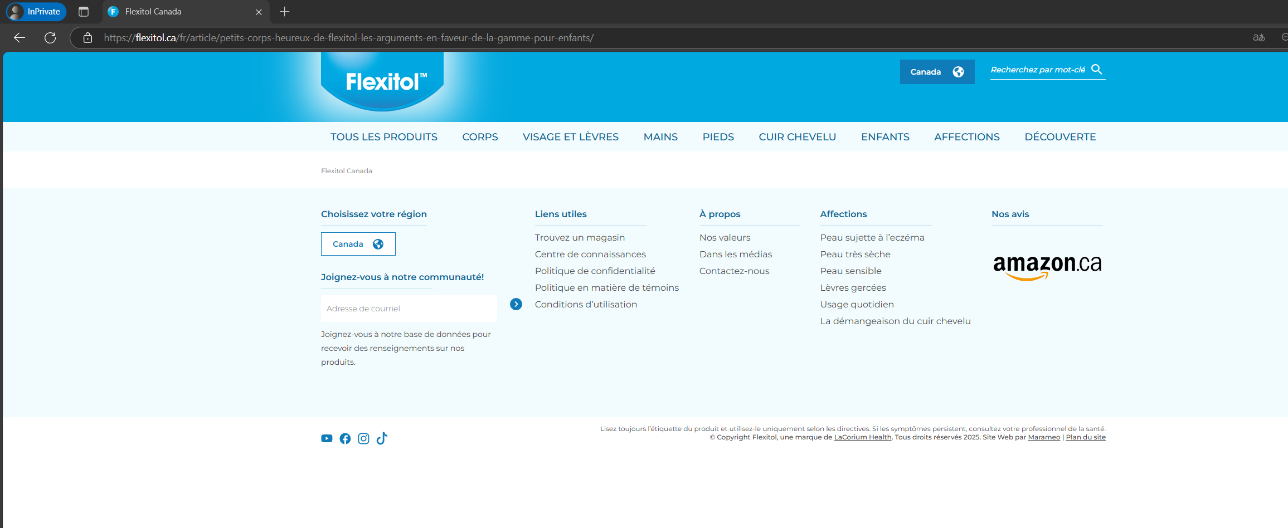Click the globe icon in footer Canada selector

pos(378,244)
